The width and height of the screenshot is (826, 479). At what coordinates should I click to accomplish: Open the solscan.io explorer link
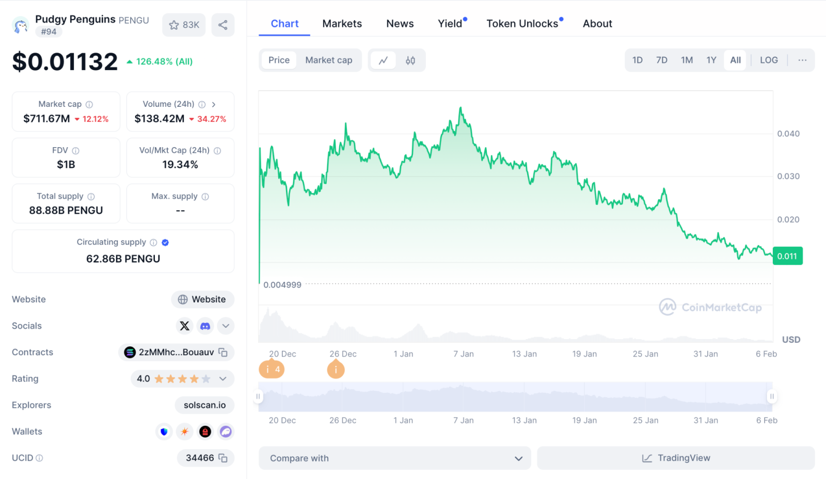pyautogui.click(x=204, y=405)
